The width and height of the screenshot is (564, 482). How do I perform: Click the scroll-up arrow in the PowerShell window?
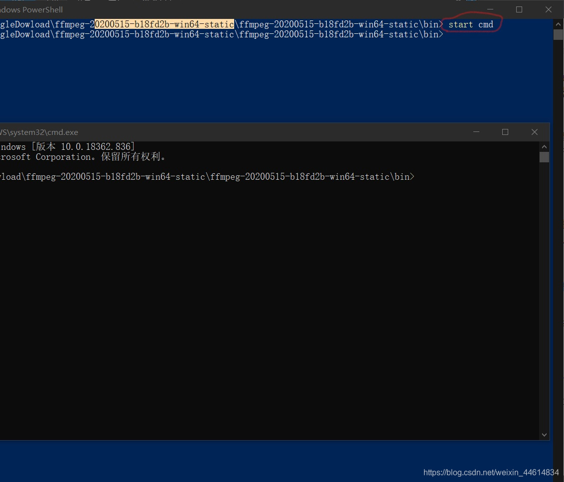pyautogui.click(x=558, y=23)
